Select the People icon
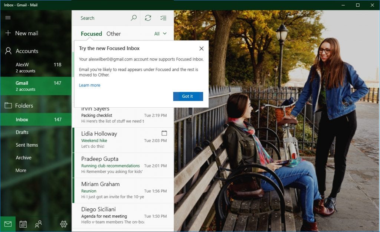 38,224
